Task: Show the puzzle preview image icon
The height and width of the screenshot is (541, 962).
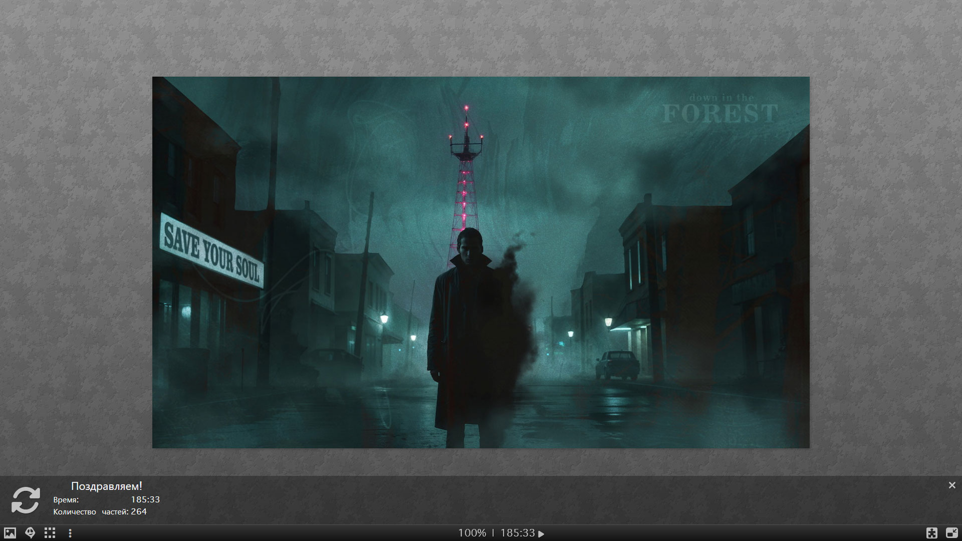Action: 10,533
